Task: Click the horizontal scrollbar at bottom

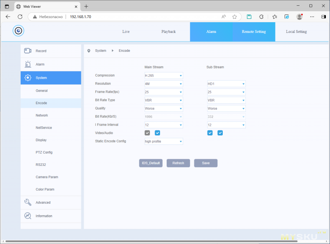Action: pos(151,241)
